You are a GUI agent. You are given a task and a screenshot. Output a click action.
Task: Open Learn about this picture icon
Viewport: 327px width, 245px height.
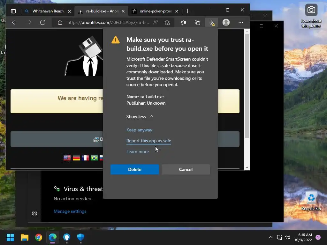click(311, 16)
